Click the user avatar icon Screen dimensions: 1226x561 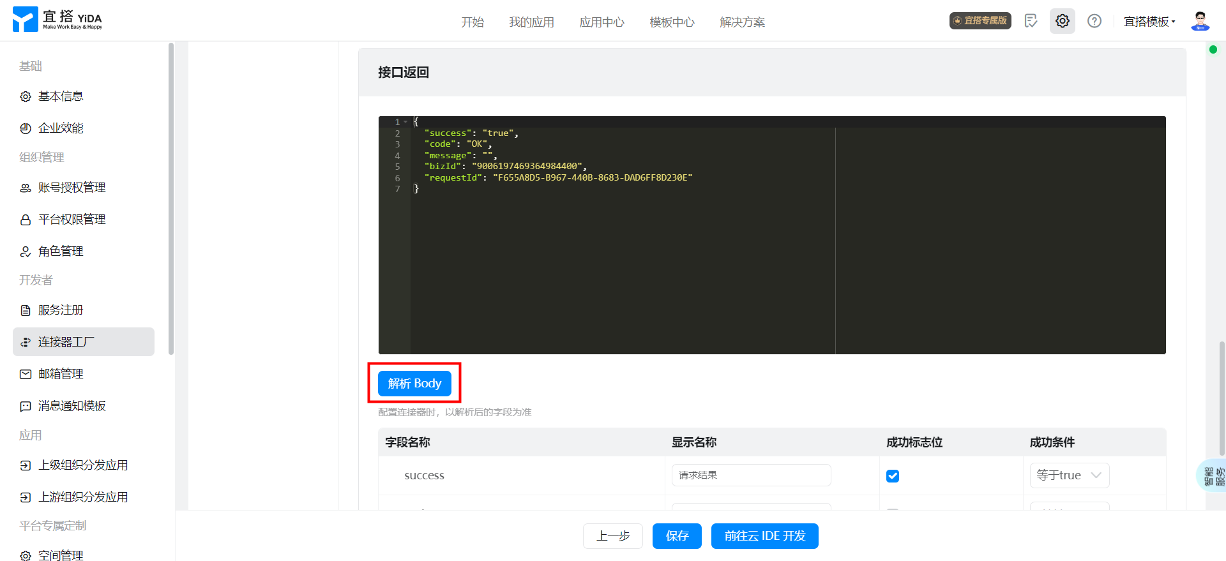point(1200,21)
